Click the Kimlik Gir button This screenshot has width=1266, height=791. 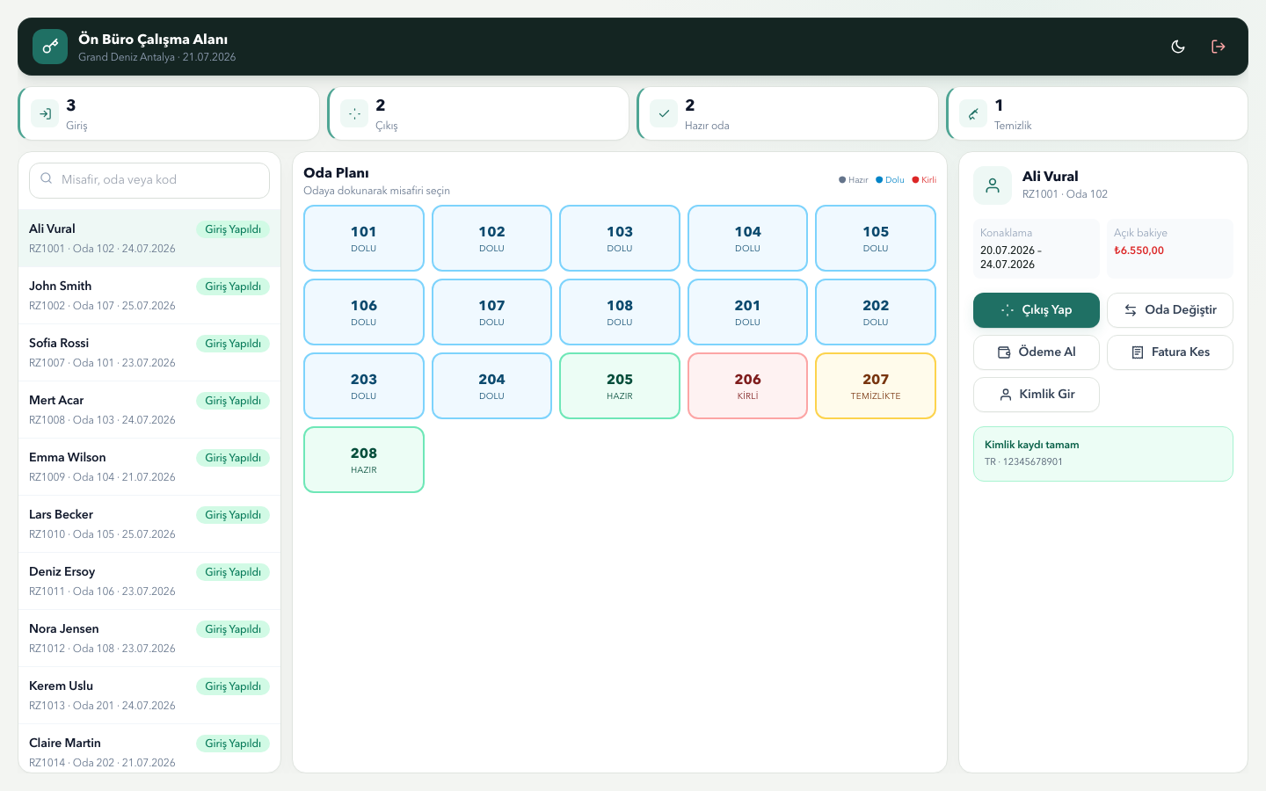click(x=1037, y=395)
